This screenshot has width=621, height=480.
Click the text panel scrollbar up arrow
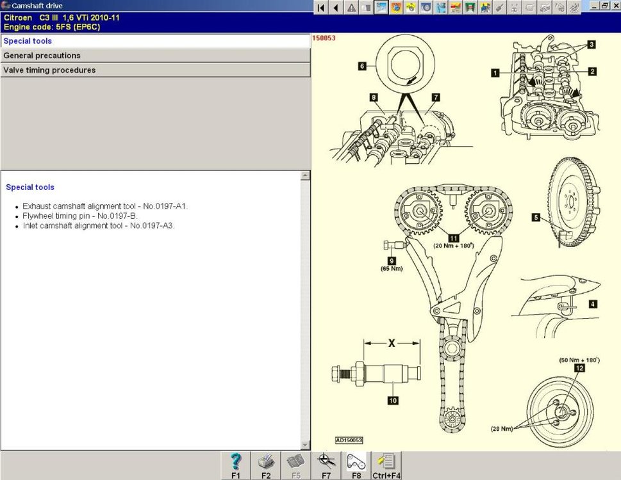(x=305, y=175)
